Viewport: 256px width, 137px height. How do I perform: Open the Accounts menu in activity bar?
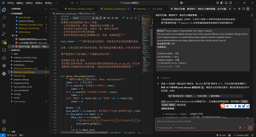point(4,121)
